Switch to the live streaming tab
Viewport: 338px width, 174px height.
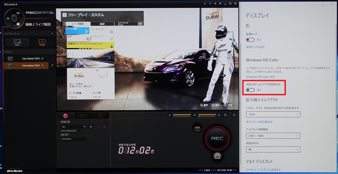pos(83,116)
